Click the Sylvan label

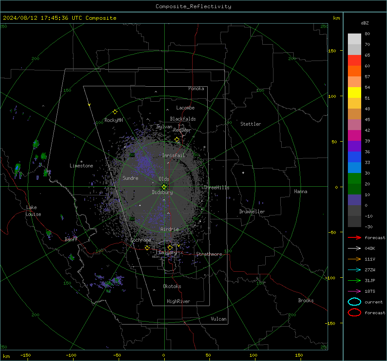tap(164, 127)
